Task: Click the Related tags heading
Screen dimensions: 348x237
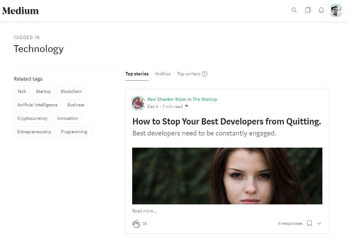Action: [28, 79]
